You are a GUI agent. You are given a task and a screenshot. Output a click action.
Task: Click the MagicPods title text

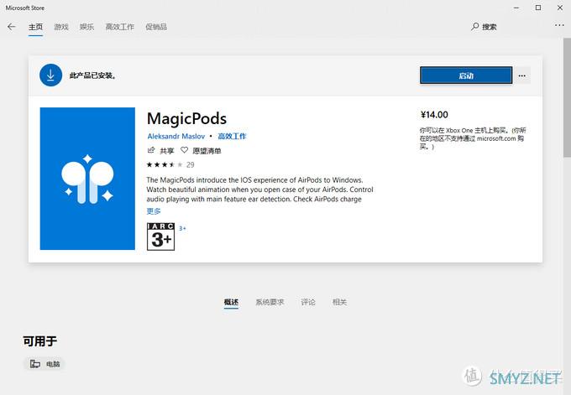coord(186,118)
